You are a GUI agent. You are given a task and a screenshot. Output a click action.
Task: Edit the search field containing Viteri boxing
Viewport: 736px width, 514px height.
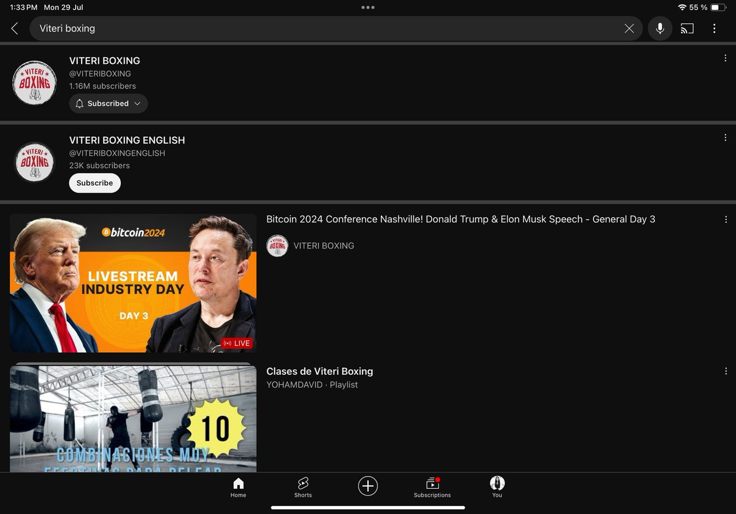(x=336, y=28)
